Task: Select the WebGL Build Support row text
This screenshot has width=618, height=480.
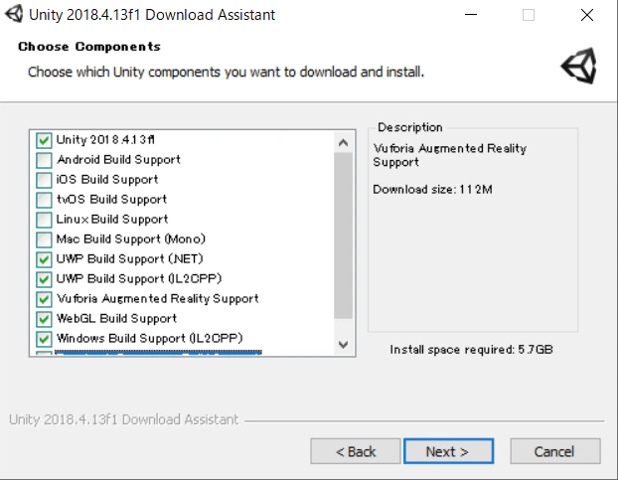Action: coord(116,318)
